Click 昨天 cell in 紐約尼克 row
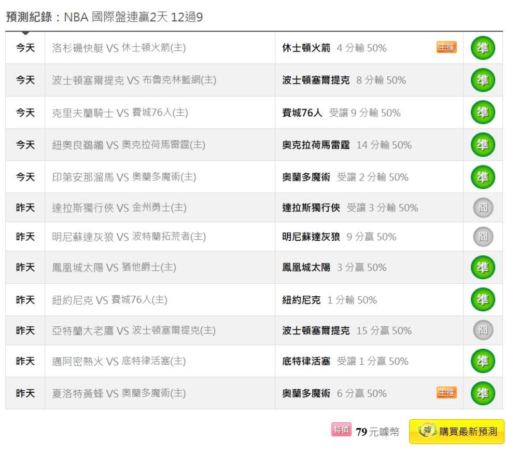Image resolution: width=506 pixels, height=455 pixels. 25,300
